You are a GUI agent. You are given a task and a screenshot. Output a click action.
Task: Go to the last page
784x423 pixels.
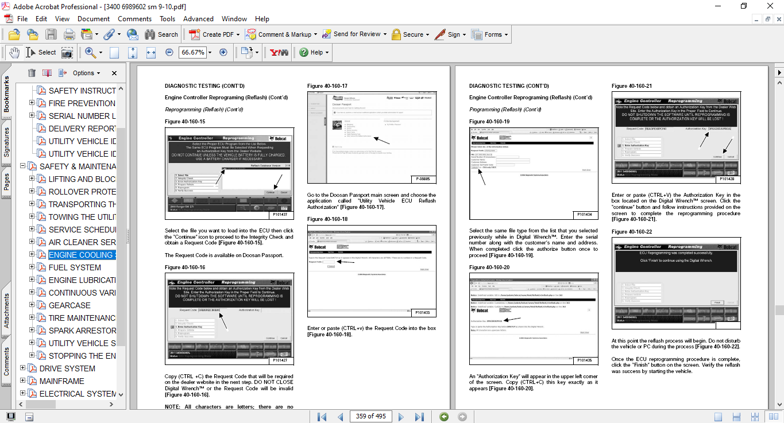tap(419, 417)
